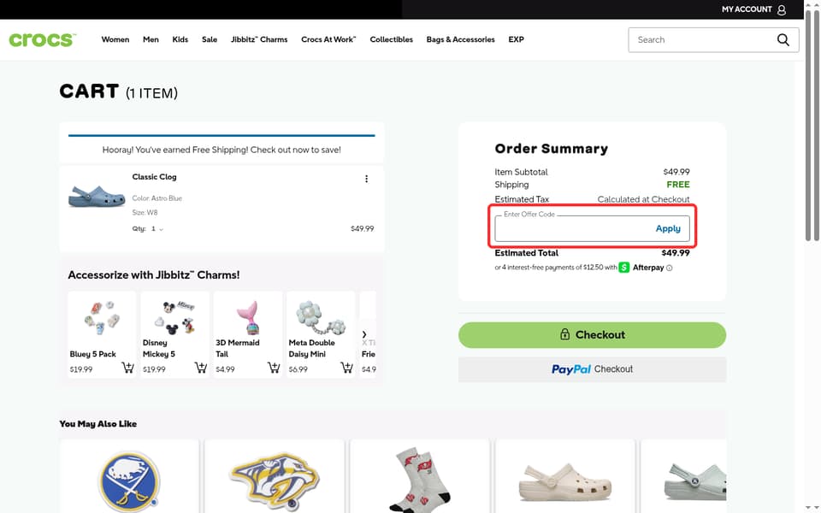
Task: Open the Afterpay info icon
Action: click(669, 268)
